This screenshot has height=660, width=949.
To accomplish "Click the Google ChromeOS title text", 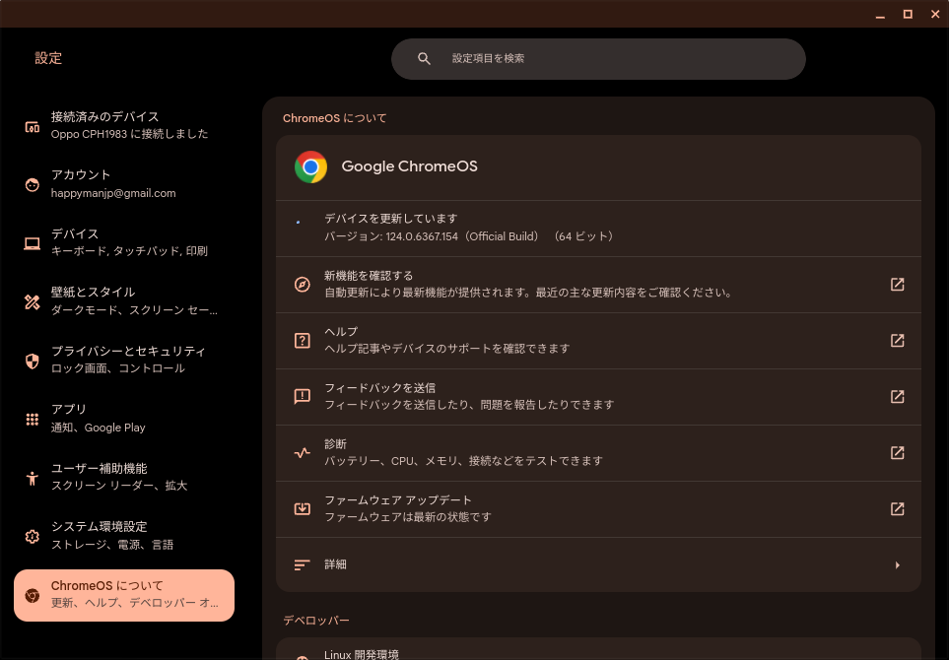I will click(409, 166).
